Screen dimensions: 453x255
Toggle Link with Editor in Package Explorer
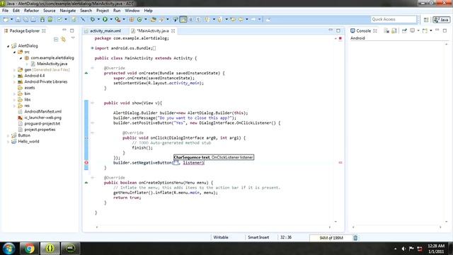click(63, 40)
